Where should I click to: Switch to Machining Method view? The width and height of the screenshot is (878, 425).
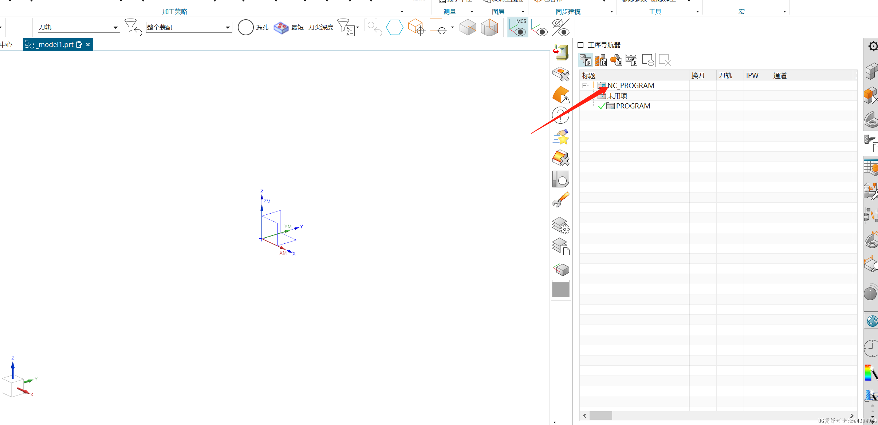[631, 60]
